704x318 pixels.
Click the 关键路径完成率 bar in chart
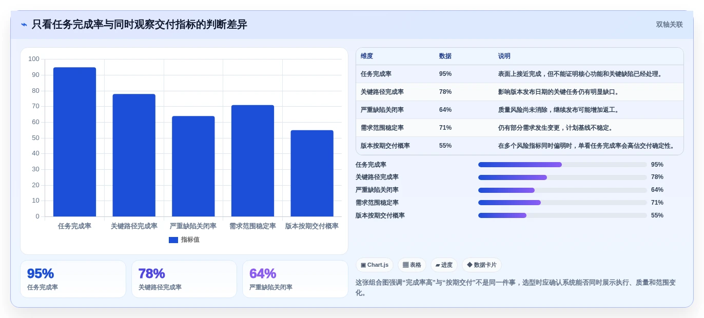[134, 155]
